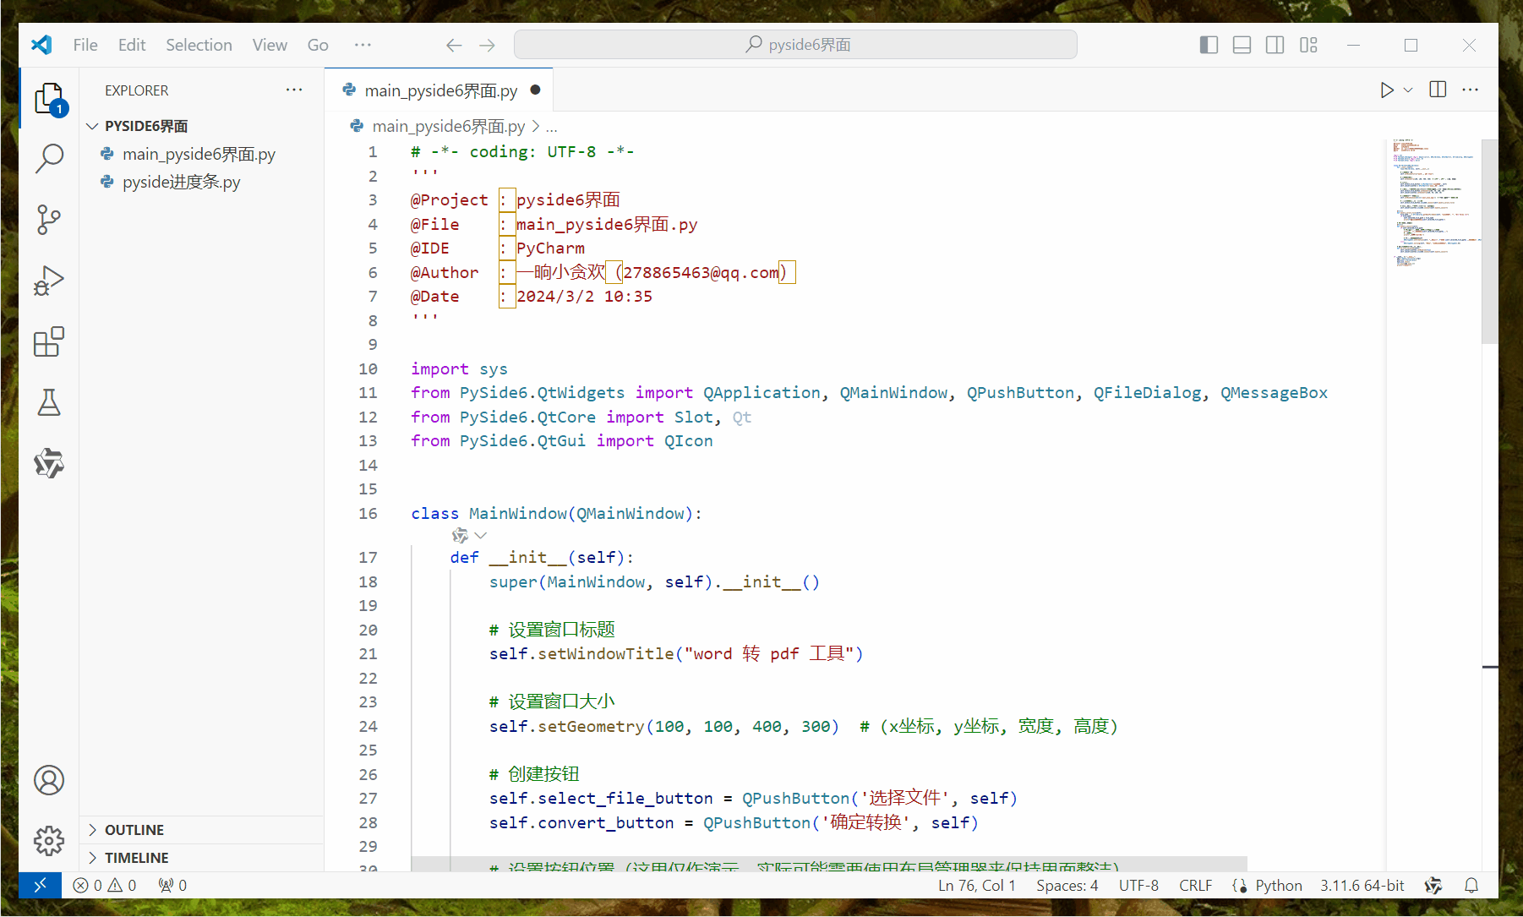Open Manage settings gear
This screenshot has width=1523, height=917.
click(x=49, y=841)
